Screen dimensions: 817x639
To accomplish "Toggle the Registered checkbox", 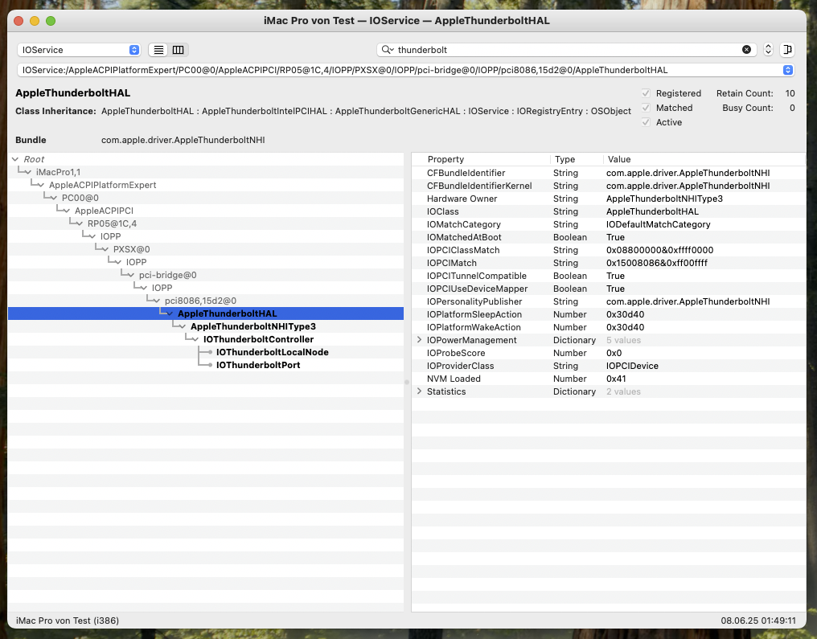I will pos(646,93).
